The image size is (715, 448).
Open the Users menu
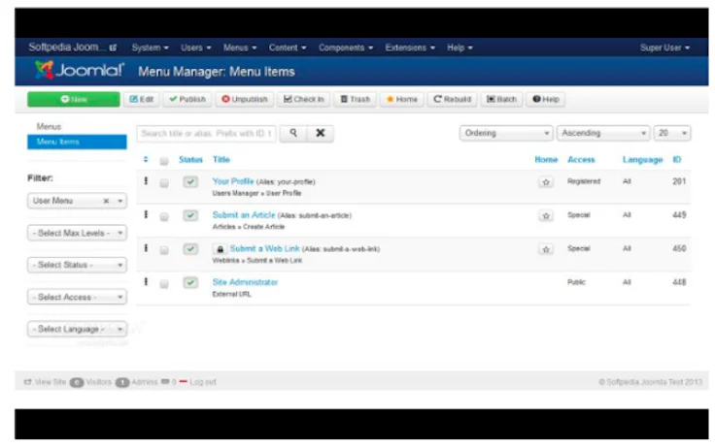[195, 48]
